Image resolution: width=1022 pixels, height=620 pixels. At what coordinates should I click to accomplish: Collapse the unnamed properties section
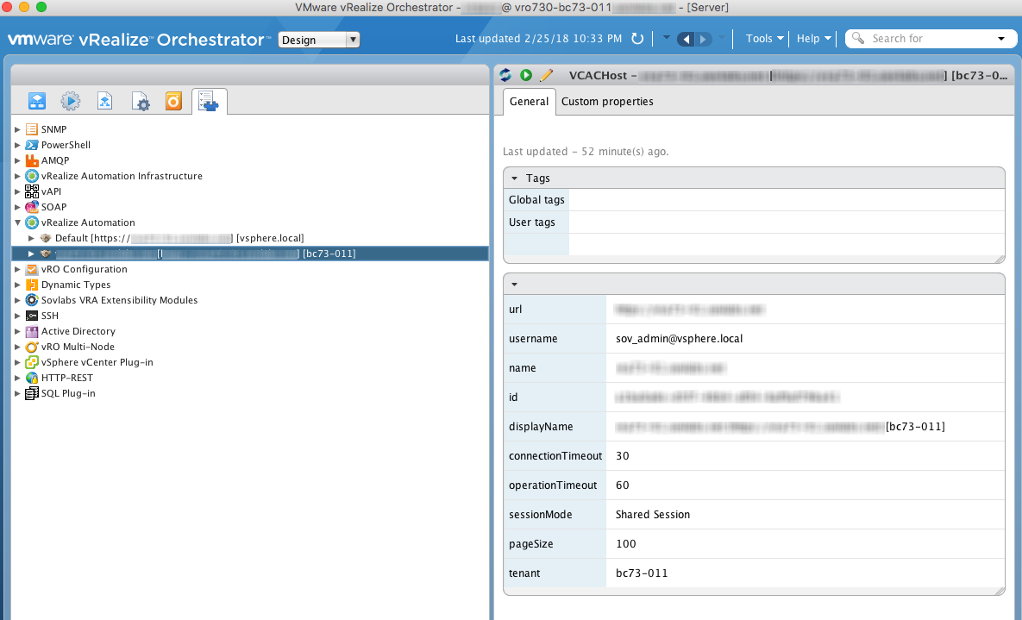(x=514, y=285)
